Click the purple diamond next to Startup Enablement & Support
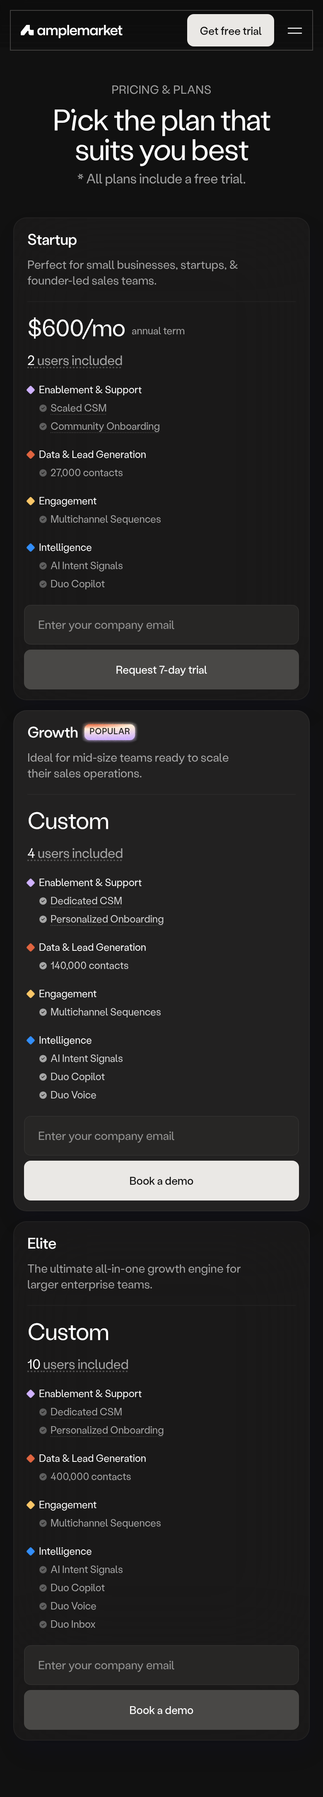The width and height of the screenshot is (323, 1797). pyautogui.click(x=31, y=390)
